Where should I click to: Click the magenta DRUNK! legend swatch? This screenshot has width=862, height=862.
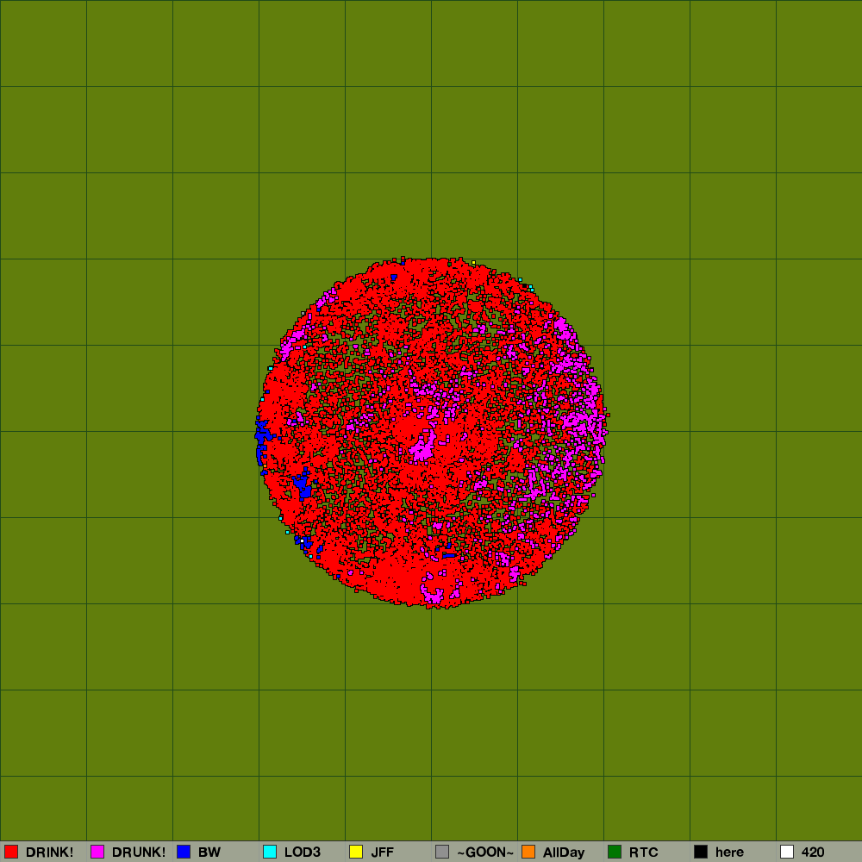pos(97,852)
